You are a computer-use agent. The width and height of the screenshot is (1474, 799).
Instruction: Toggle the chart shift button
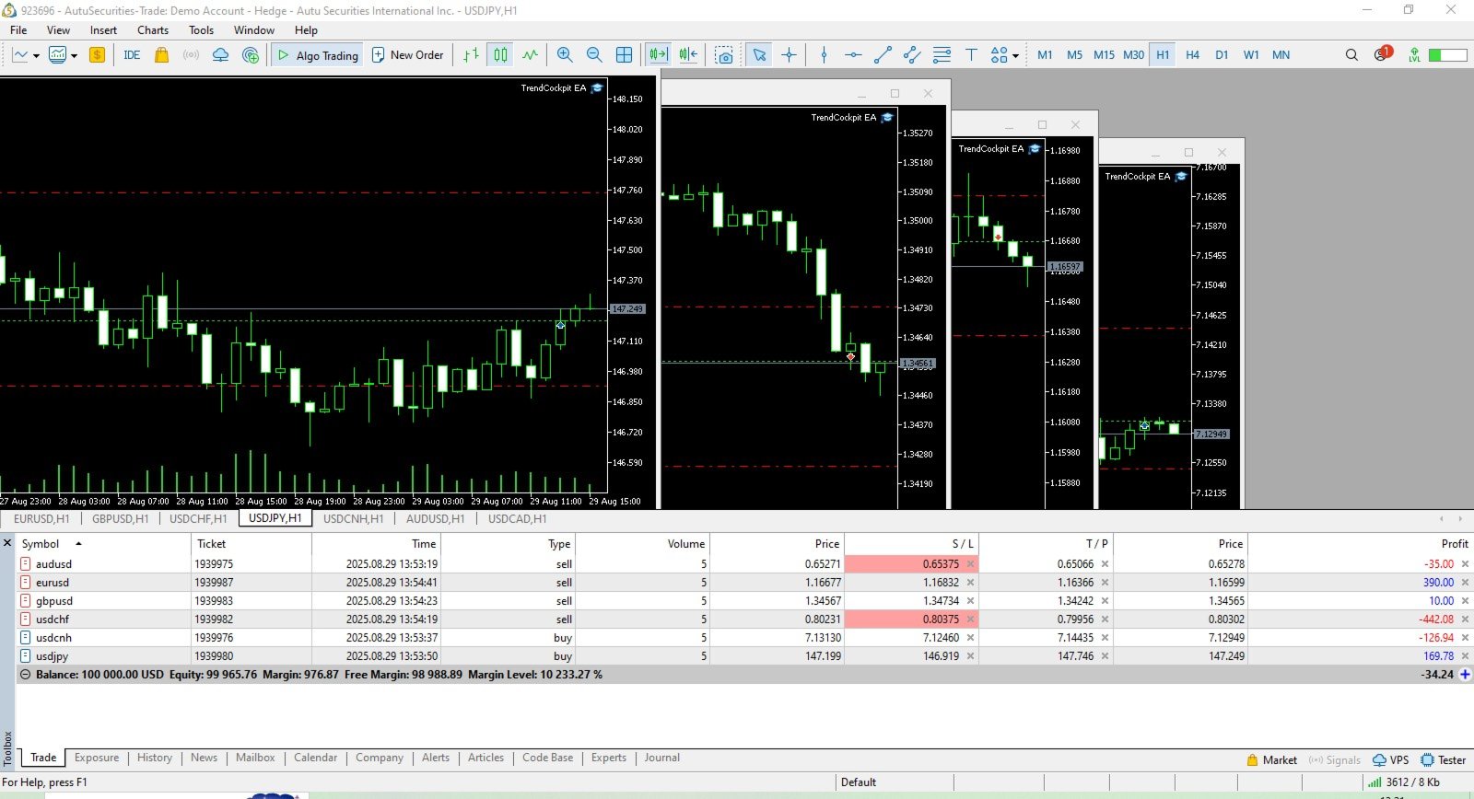click(x=688, y=55)
